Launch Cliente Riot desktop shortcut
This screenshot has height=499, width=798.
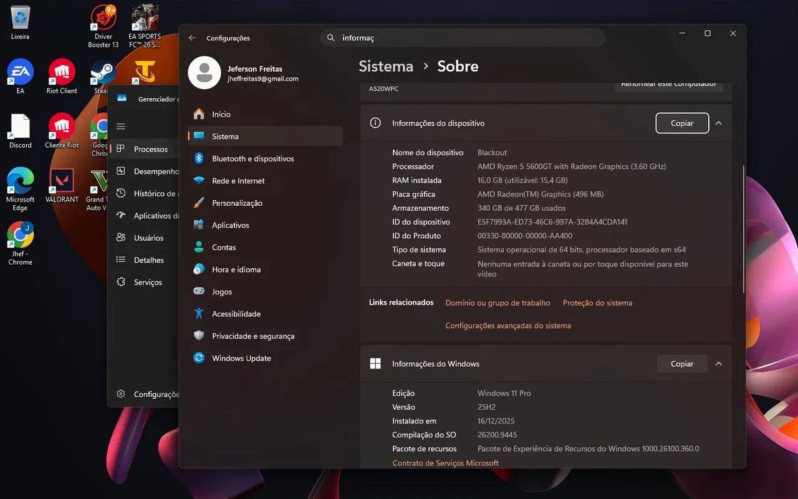[x=62, y=131]
